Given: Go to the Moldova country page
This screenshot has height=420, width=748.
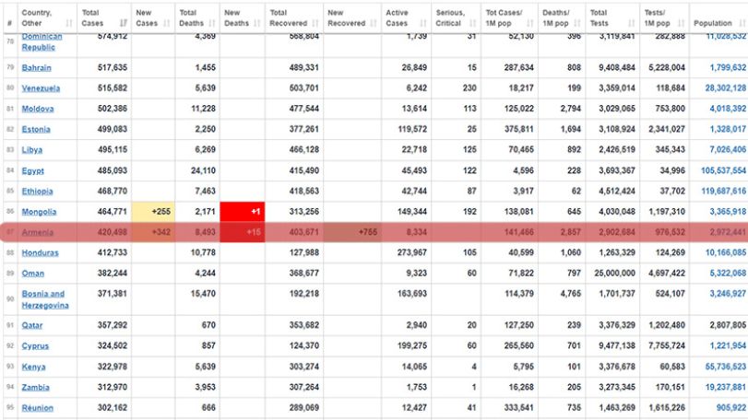Looking at the screenshot, I should point(37,109).
